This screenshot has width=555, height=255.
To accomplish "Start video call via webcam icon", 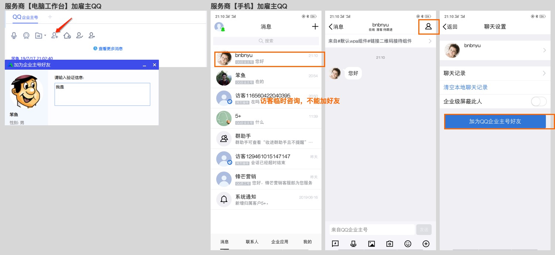I will coord(26,35).
